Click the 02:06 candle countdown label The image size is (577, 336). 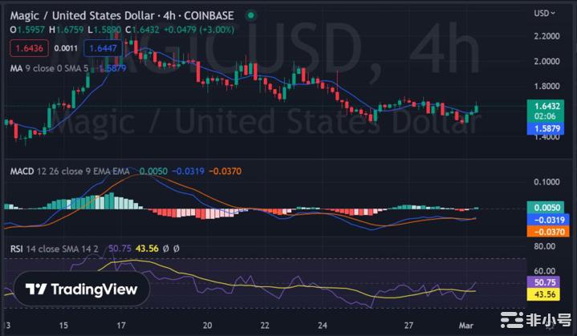546,116
